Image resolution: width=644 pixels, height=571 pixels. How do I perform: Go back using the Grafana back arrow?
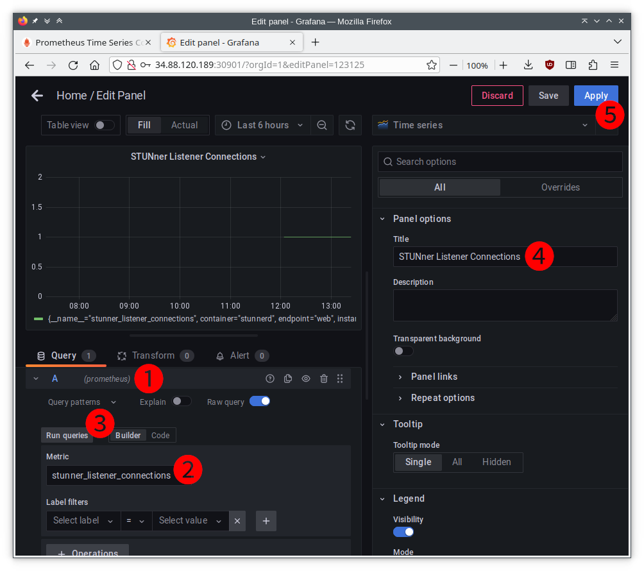click(37, 96)
